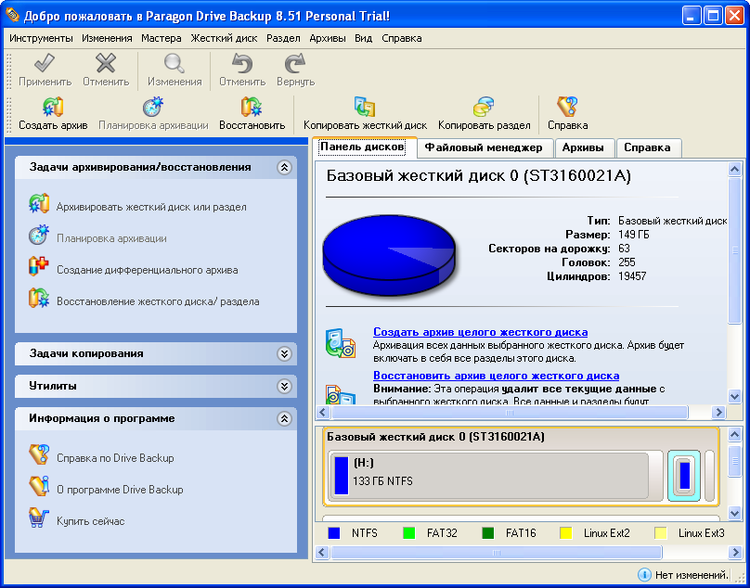The image size is (750, 588).
Task: Open the Жесткий диск menu
Action: [x=224, y=38]
